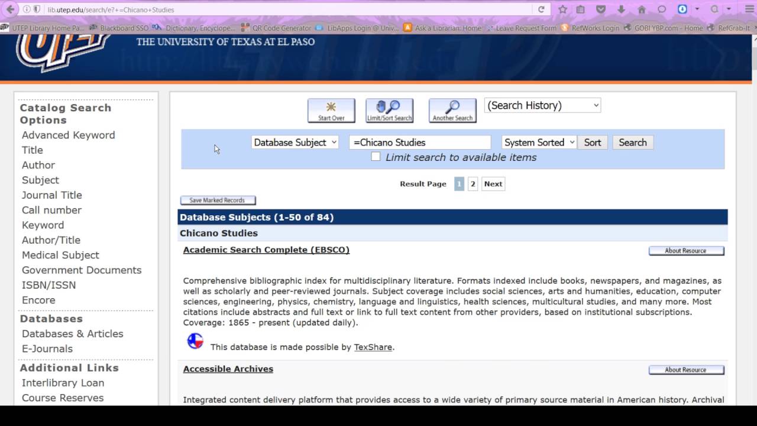Image resolution: width=757 pixels, height=426 pixels.
Task: Open Course Reserves link
Action: (x=63, y=398)
